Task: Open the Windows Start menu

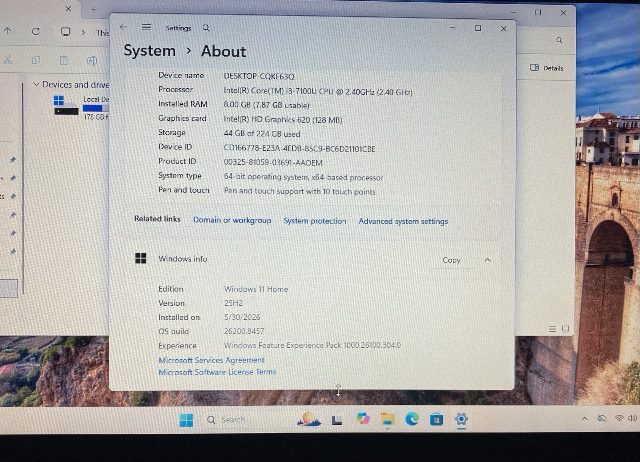Action: click(x=186, y=420)
